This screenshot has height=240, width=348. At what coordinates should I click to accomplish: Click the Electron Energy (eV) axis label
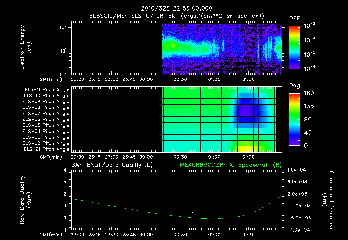click(x=25, y=47)
